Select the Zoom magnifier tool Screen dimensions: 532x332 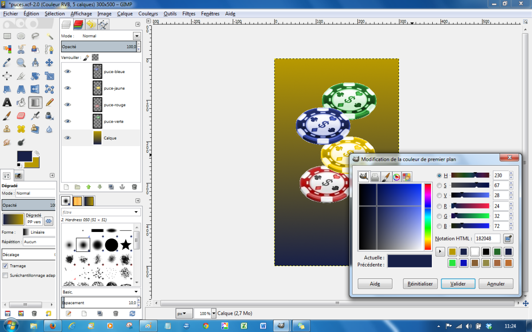21,63
